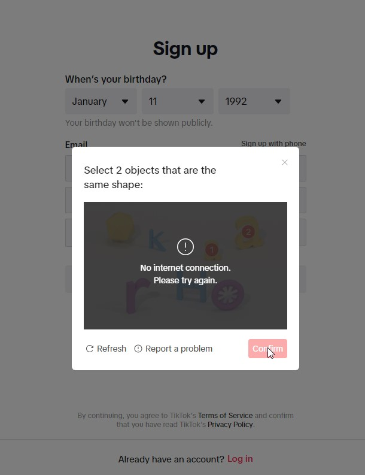Click Sign up with phone link
The height and width of the screenshot is (475, 365).
pyautogui.click(x=273, y=144)
